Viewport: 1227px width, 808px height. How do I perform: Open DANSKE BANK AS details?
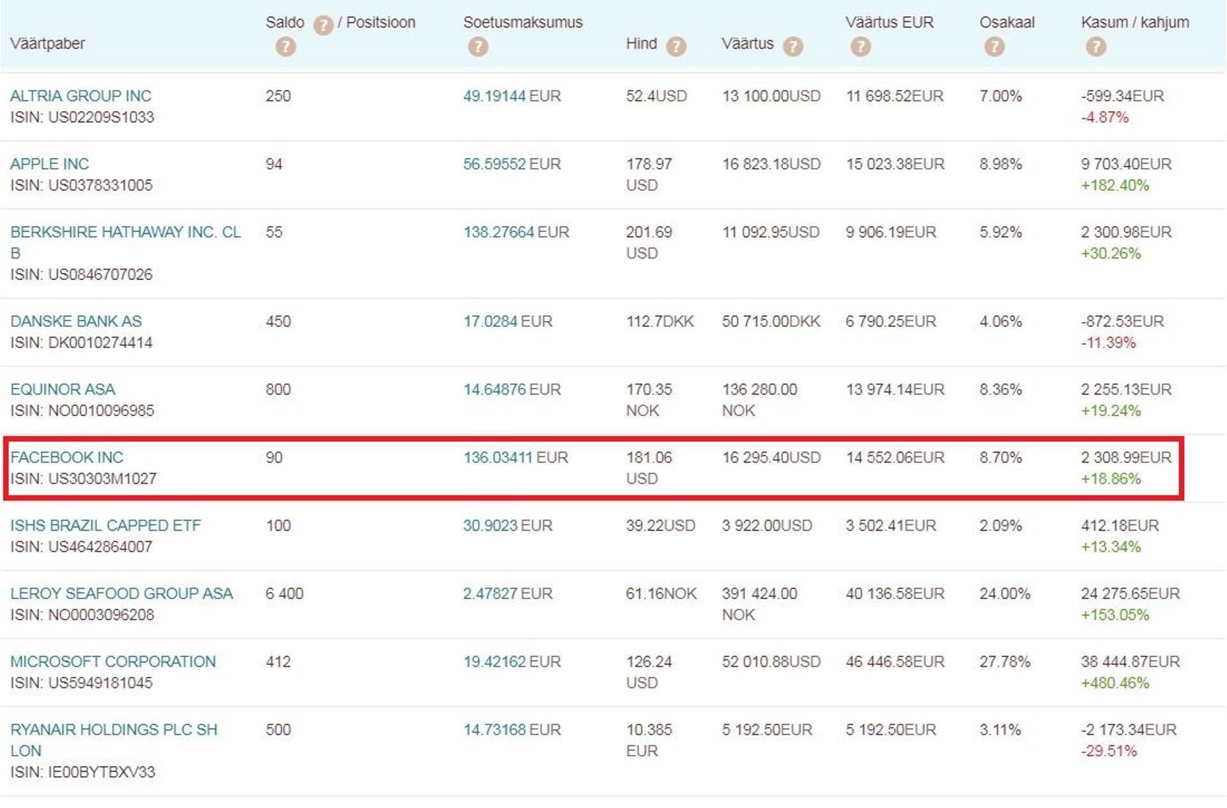click(x=77, y=322)
